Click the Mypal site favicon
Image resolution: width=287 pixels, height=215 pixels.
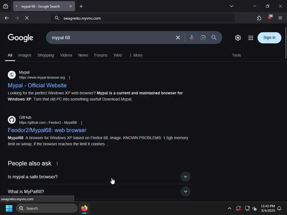point(12,75)
